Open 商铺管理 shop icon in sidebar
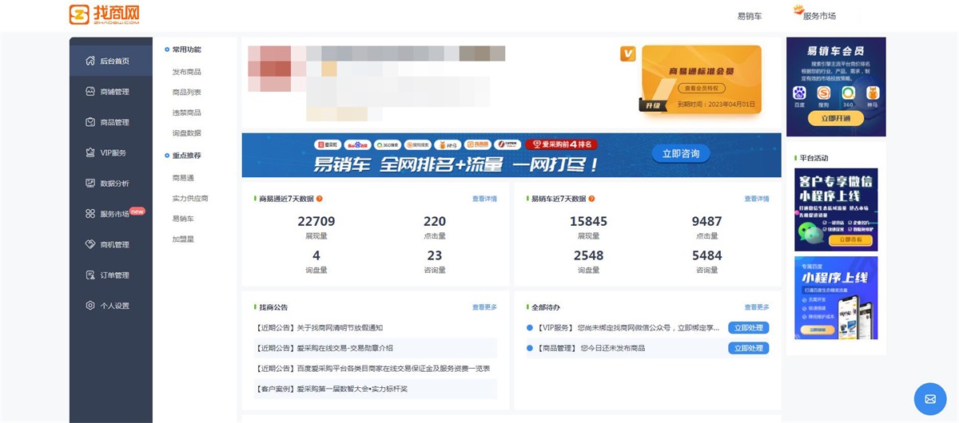Image resolution: width=959 pixels, height=423 pixels. tap(90, 92)
